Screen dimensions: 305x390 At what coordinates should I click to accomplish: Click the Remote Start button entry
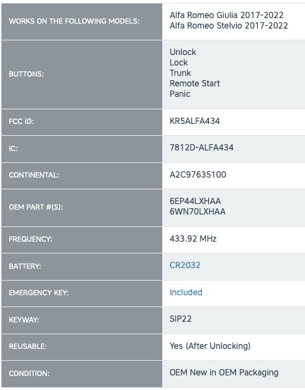point(194,84)
